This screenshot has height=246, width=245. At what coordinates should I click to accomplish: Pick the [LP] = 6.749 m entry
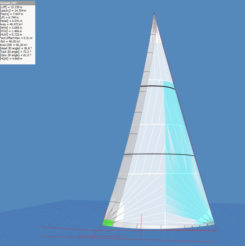click(11, 17)
